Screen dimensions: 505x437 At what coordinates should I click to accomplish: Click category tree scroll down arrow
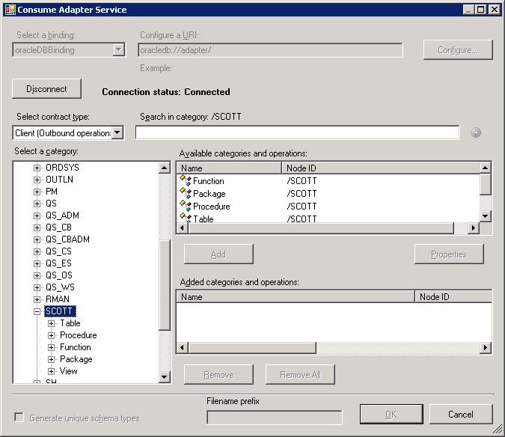pyautogui.click(x=165, y=376)
